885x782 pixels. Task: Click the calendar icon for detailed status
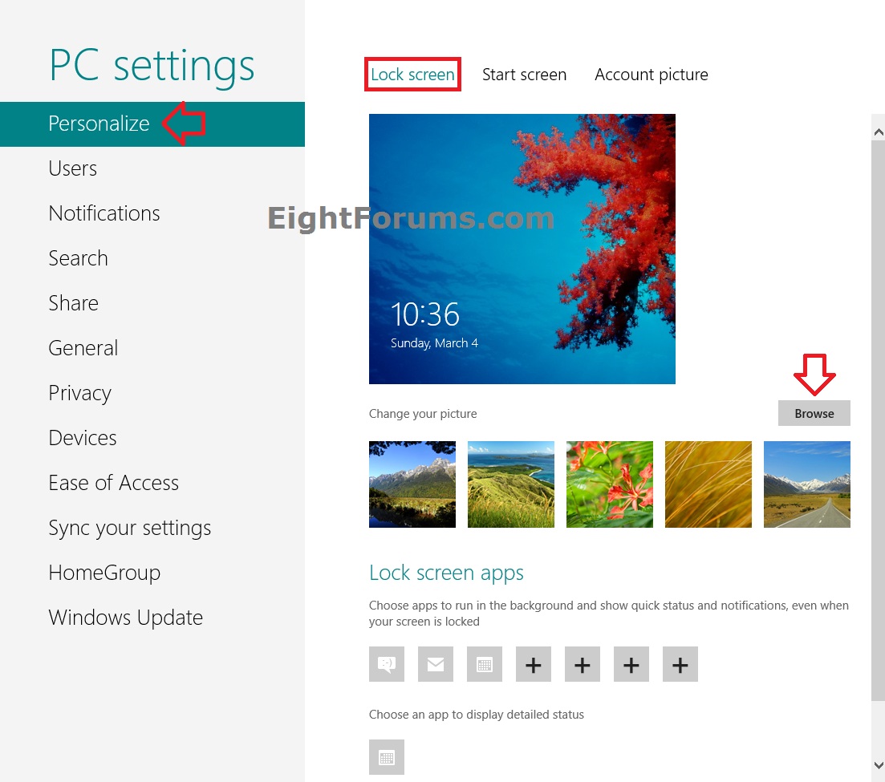387,757
